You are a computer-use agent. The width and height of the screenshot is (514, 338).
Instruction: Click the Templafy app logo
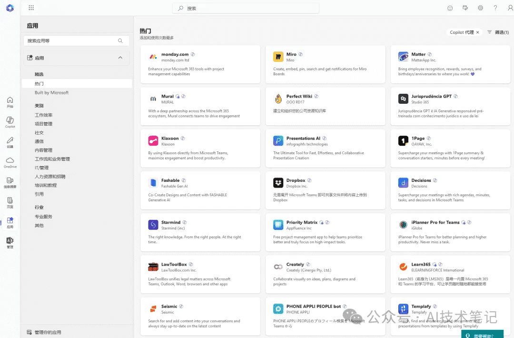point(403,308)
